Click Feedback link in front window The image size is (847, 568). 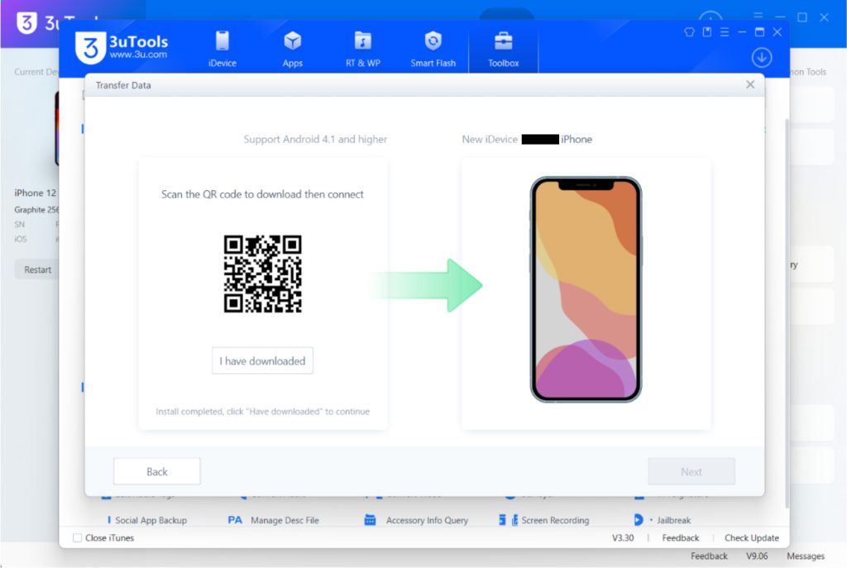coord(680,537)
